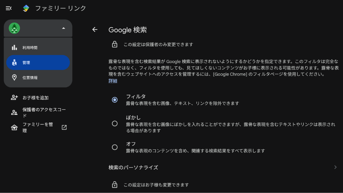Click the 詳細 link

(113, 81)
